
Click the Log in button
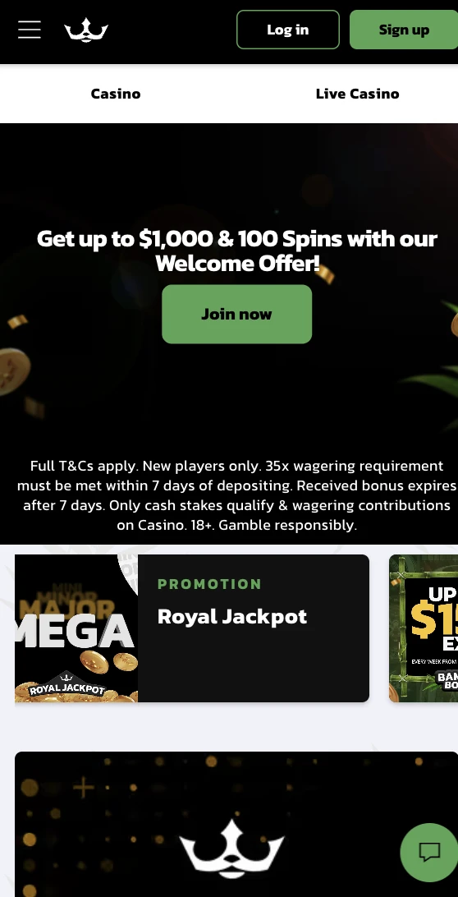(x=287, y=30)
